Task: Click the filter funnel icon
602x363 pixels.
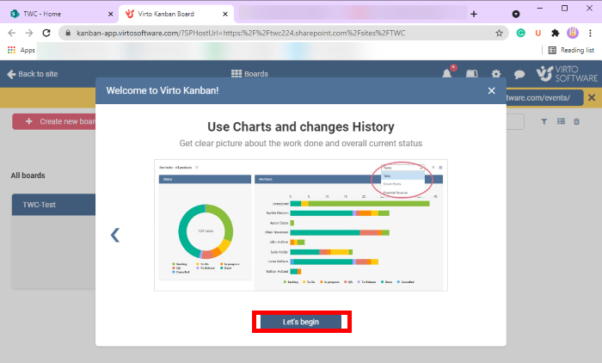Action: coord(544,121)
